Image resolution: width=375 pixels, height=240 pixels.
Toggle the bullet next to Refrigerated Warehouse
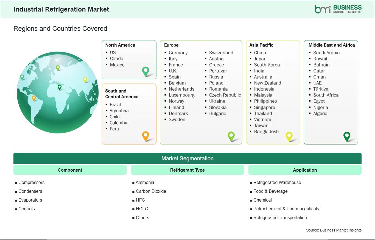coord(251,182)
